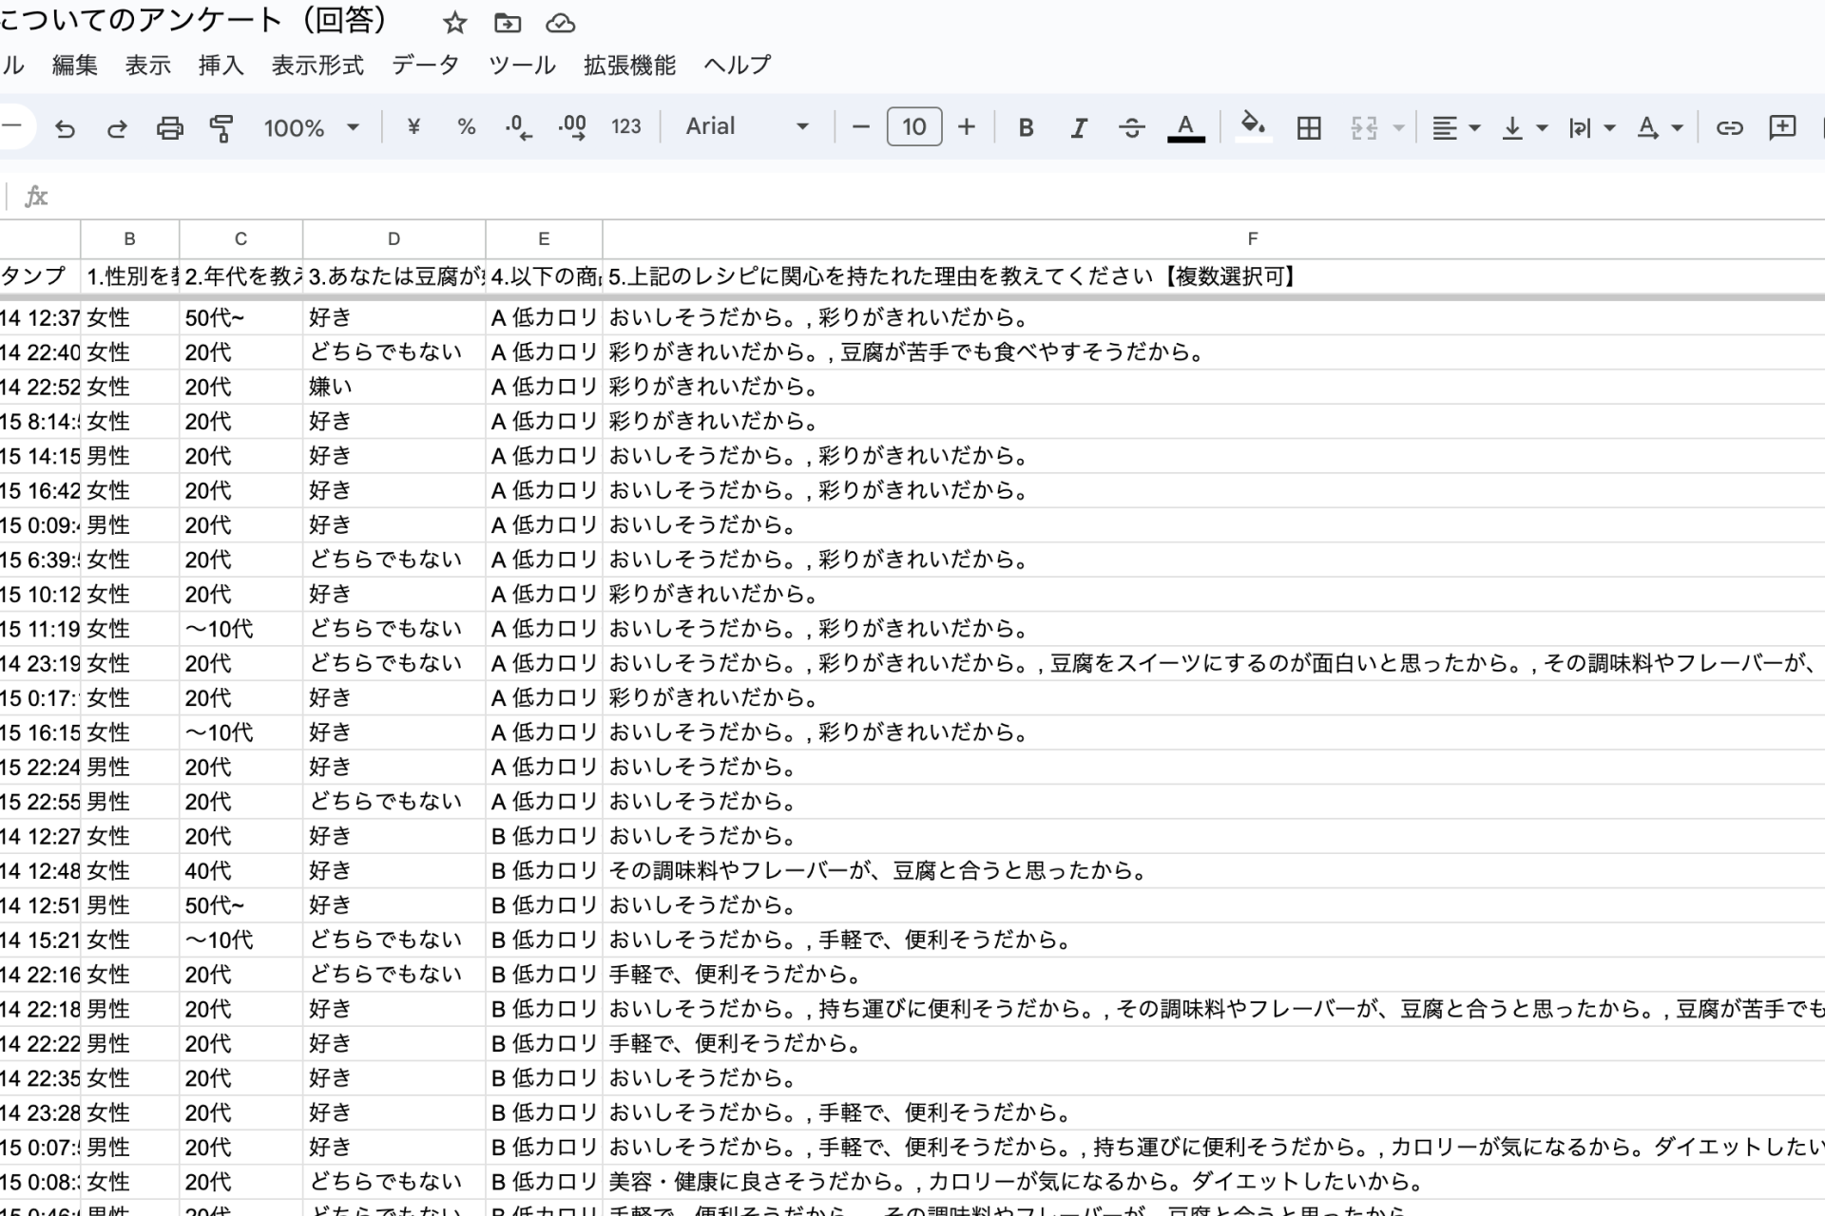Screen dimensions: 1825x1216
Task: Print the spreadsheet with printer icon
Action: 169,127
